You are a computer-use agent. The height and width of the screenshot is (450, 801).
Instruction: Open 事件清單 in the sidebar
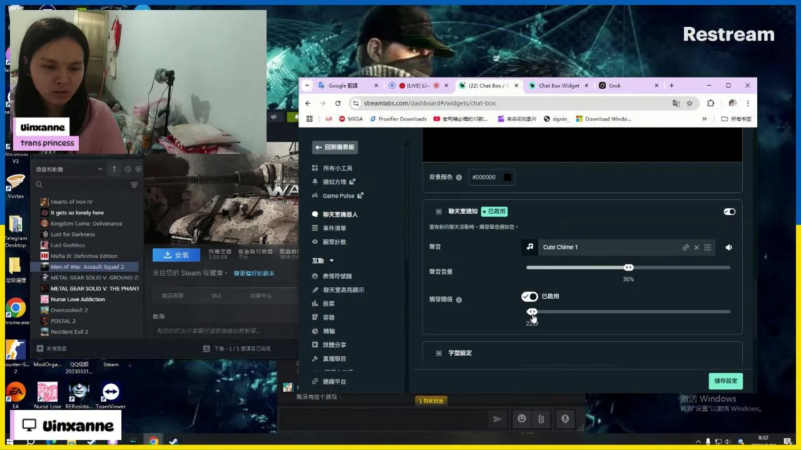329,228
